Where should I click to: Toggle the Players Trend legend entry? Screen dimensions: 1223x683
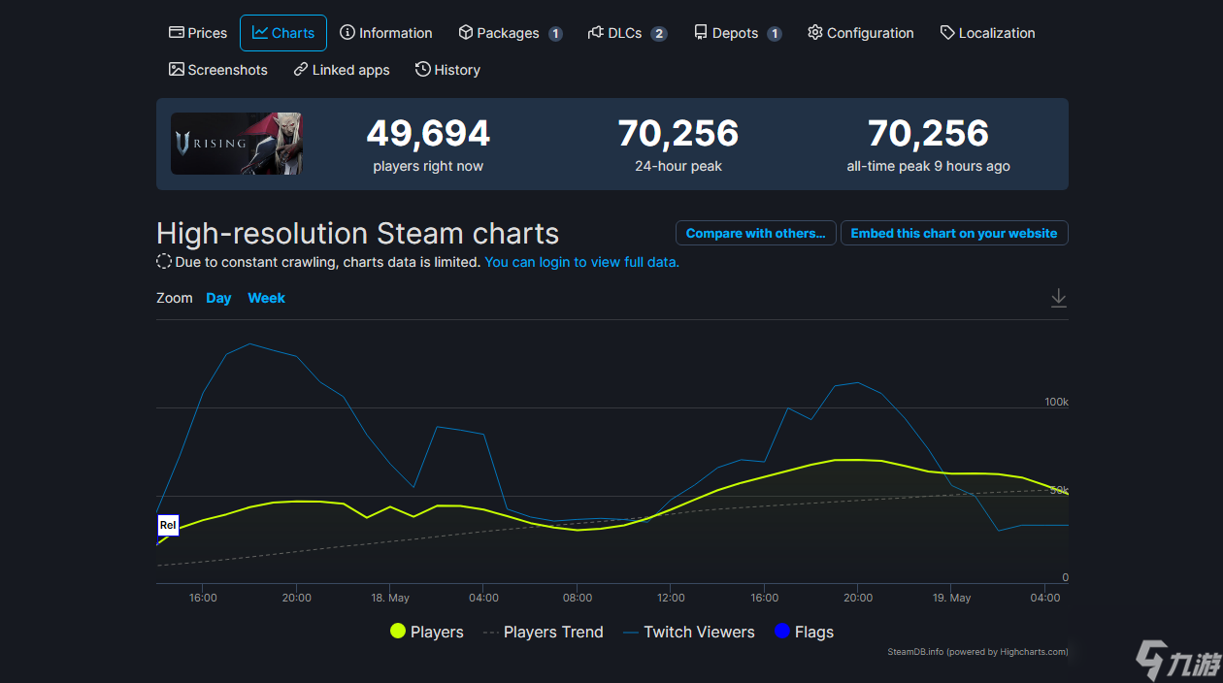543,632
